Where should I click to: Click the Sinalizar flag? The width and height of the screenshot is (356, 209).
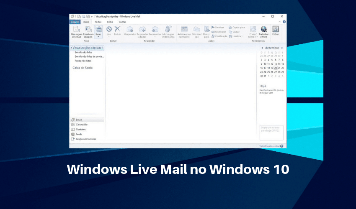[x=218, y=28]
